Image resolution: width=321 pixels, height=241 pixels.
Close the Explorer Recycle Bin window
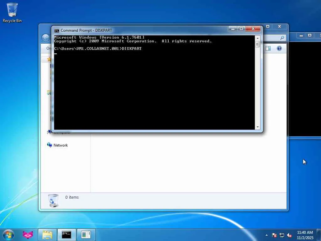click(x=279, y=26)
